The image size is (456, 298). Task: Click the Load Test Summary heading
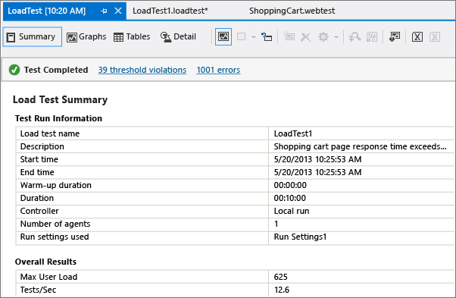coord(60,99)
